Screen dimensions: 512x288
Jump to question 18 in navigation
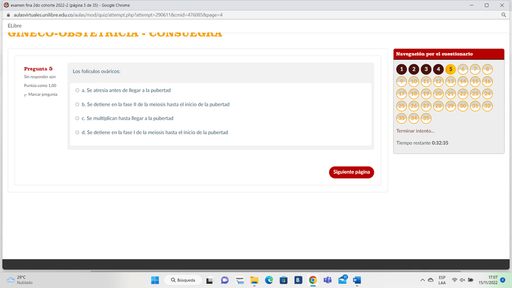(414, 94)
